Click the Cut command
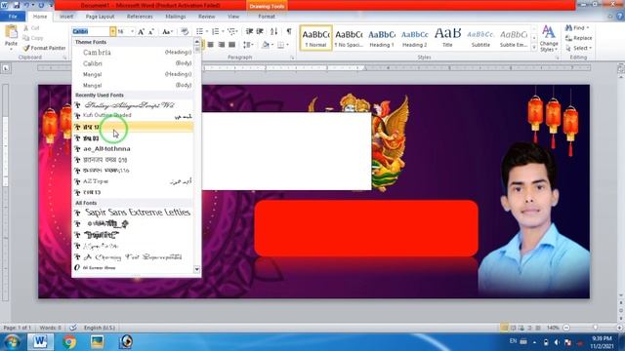 [x=31, y=28]
